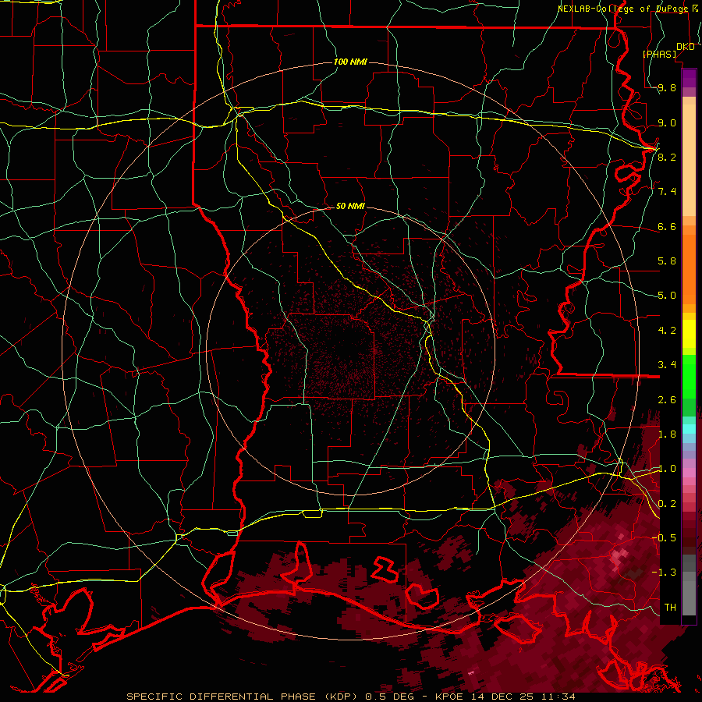The width and height of the screenshot is (702, 702).
Task: Click the 3.4 scale value
Action: click(667, 365)
